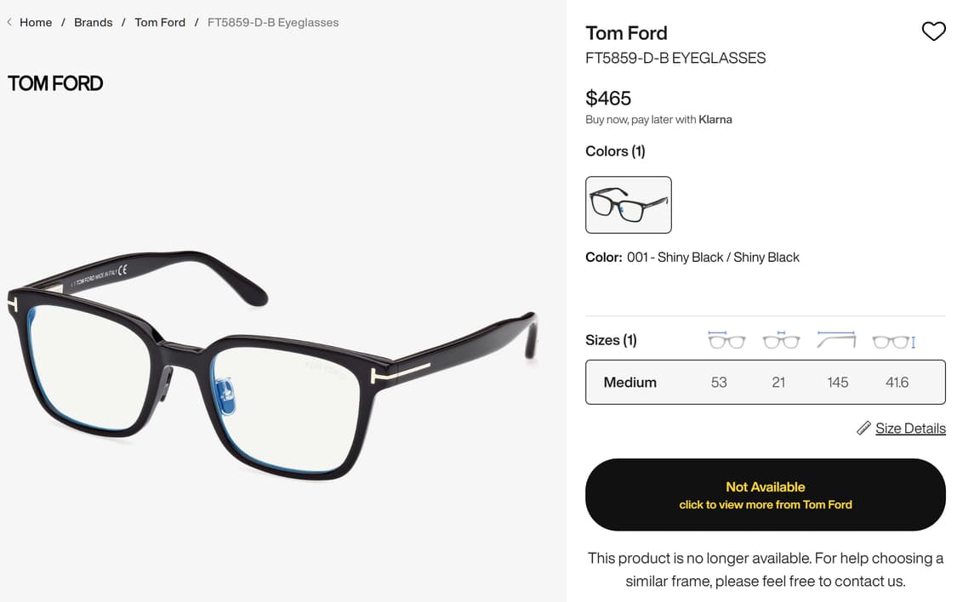Click the ruler icon beside Size Details
Viewport: 957px width, 602px height.
[863, 428]
